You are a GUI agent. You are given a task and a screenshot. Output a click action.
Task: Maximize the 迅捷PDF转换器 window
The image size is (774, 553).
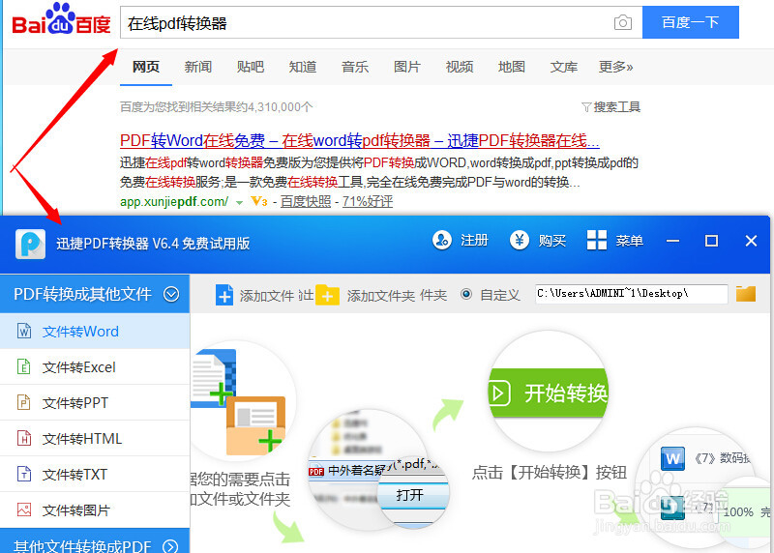[x=711, y=241]
